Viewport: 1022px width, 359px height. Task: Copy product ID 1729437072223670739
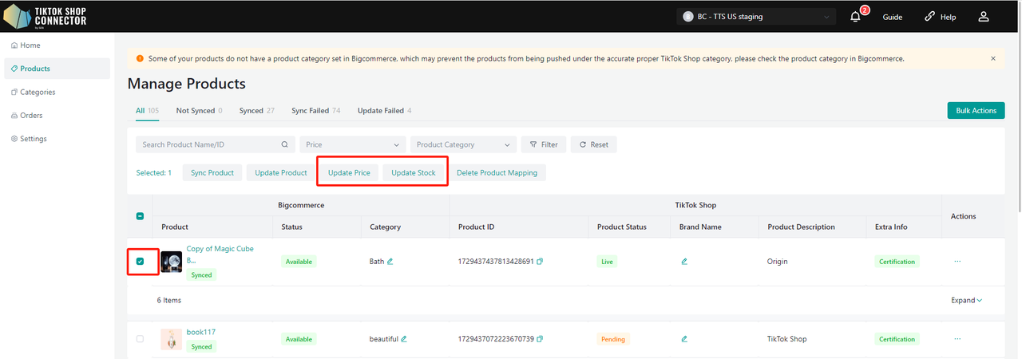point(541,338)
